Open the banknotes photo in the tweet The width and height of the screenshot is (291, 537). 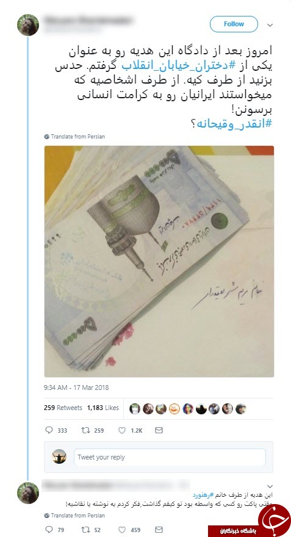[x=159, y=261]
